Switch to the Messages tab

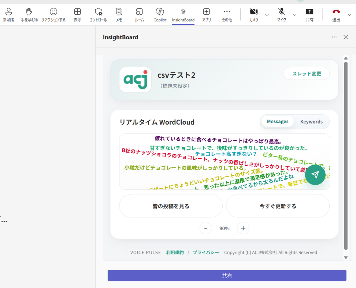[278, 121]
